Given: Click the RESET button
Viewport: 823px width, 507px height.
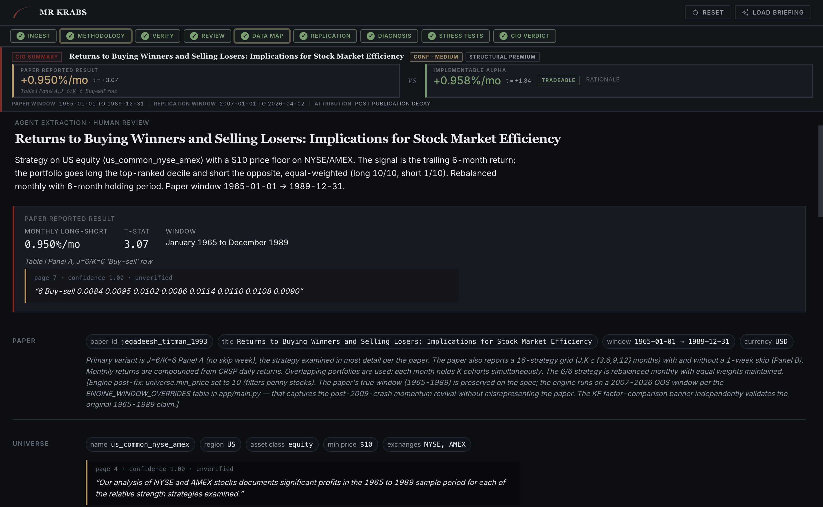Looking at the screenshot, I should point(707,12).
